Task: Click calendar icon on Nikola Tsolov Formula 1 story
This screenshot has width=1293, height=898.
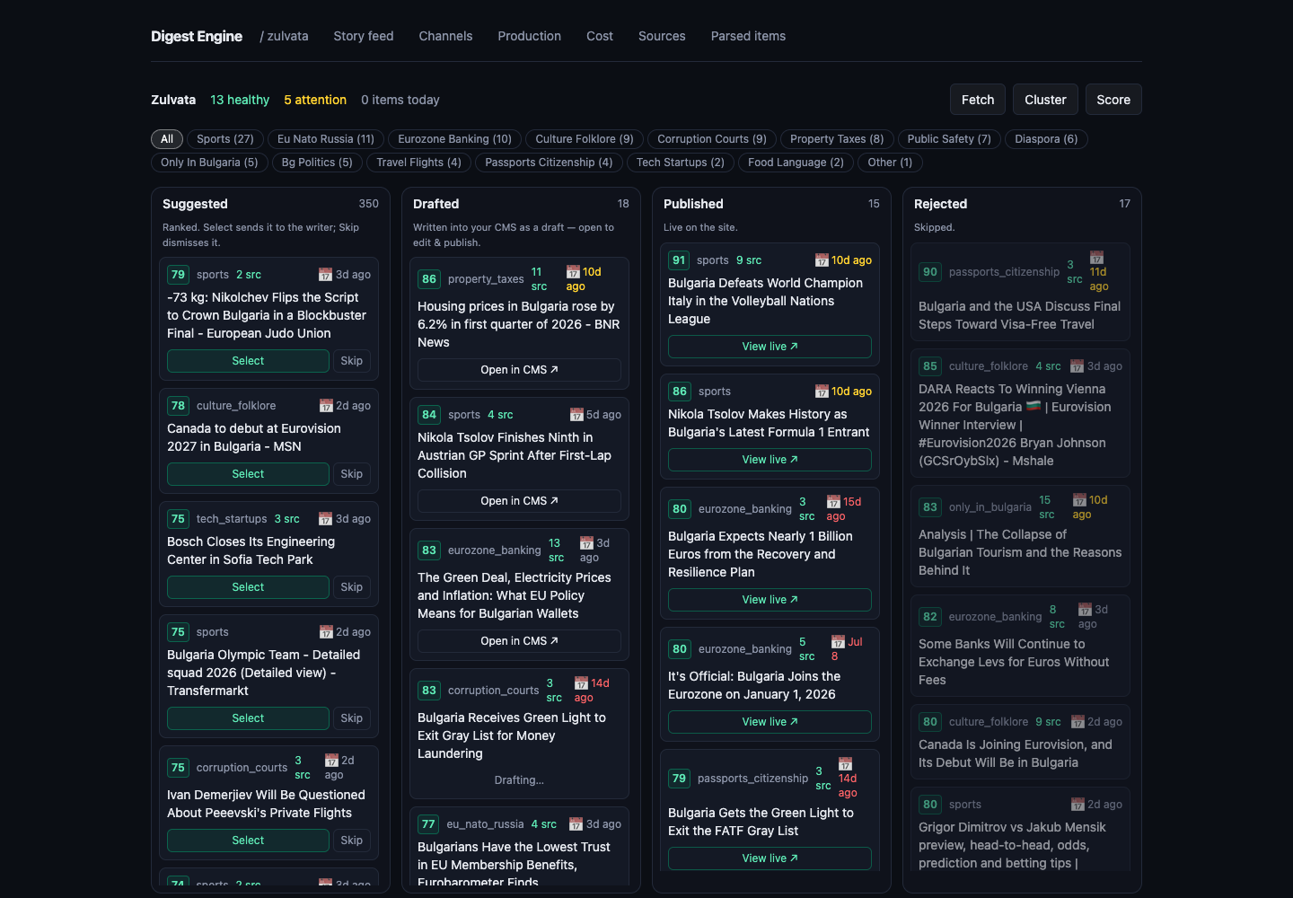Action: coord(822,392)
